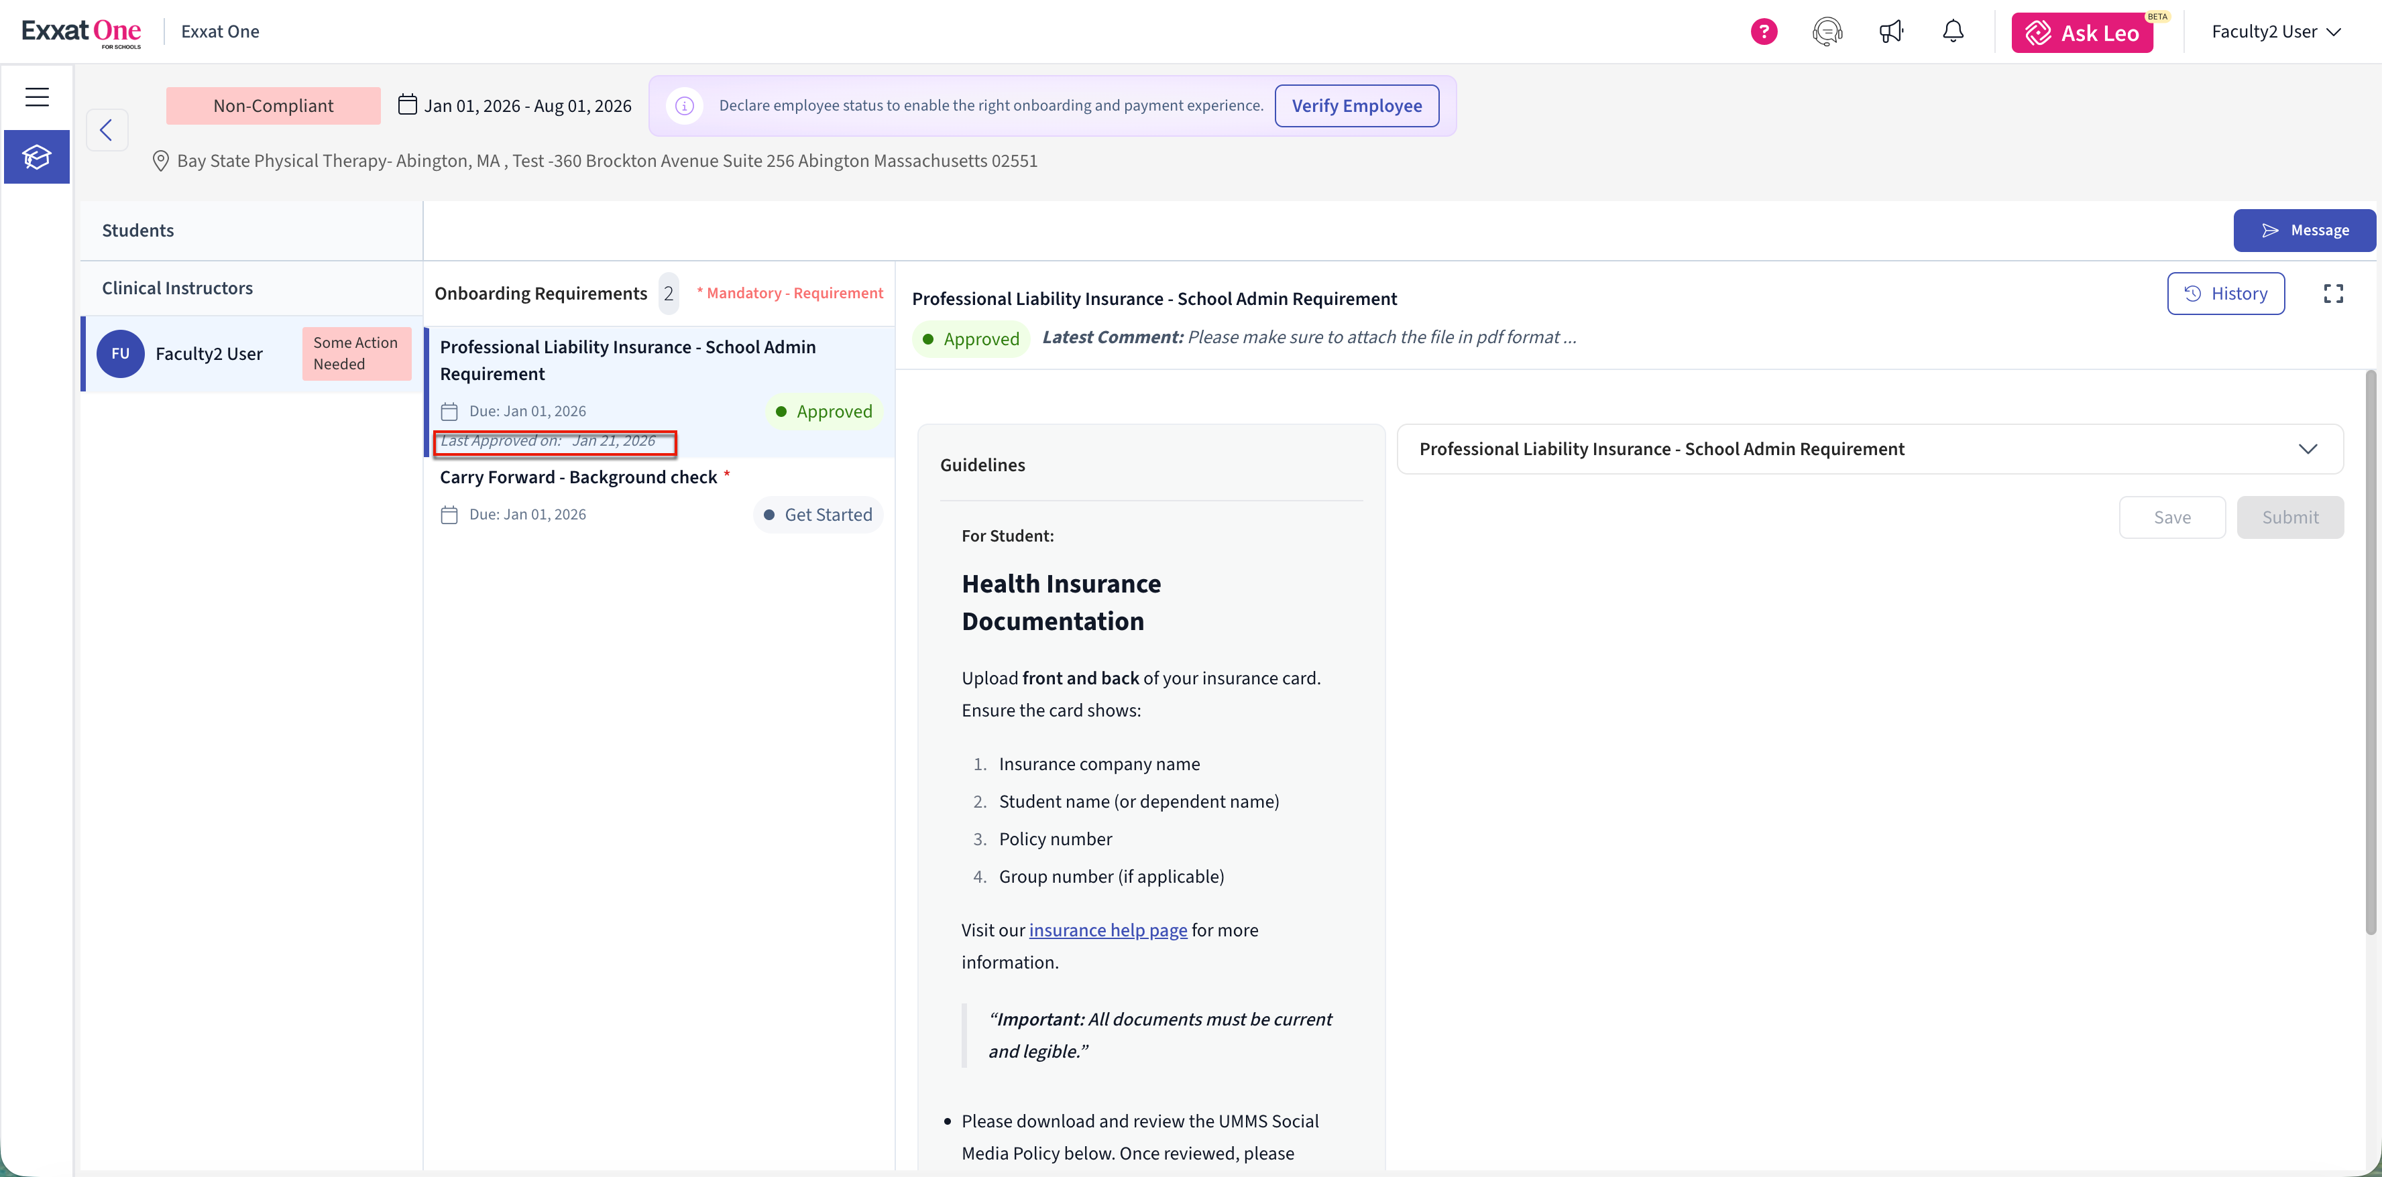
Task: Expand the Faculty2 User account dropdown
Action: [2275, 32]
